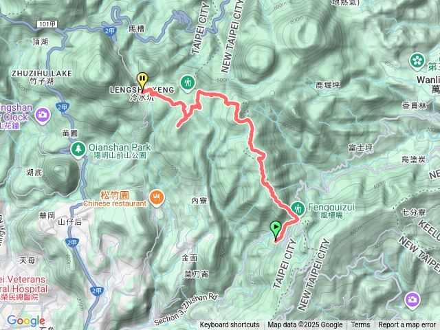Viewport: 440px width, 330px height.
Task: Click the Fengguizui place label
Action: tap(331, 208)
